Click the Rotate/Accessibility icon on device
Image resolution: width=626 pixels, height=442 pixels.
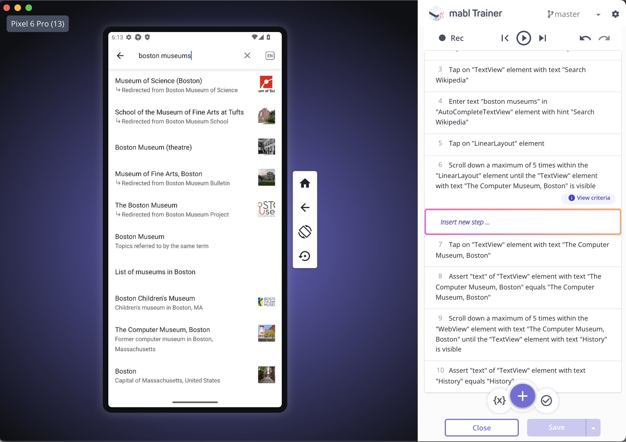[x=305, y=232]
